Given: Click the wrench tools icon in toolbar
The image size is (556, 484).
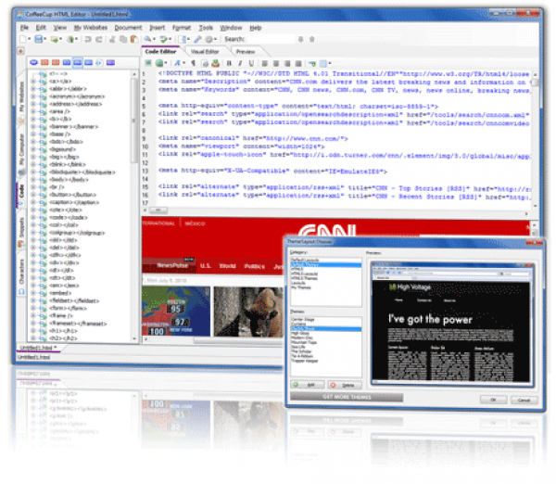Looking at the screenshot, I should pyautogui.click(x=197, y=39).
